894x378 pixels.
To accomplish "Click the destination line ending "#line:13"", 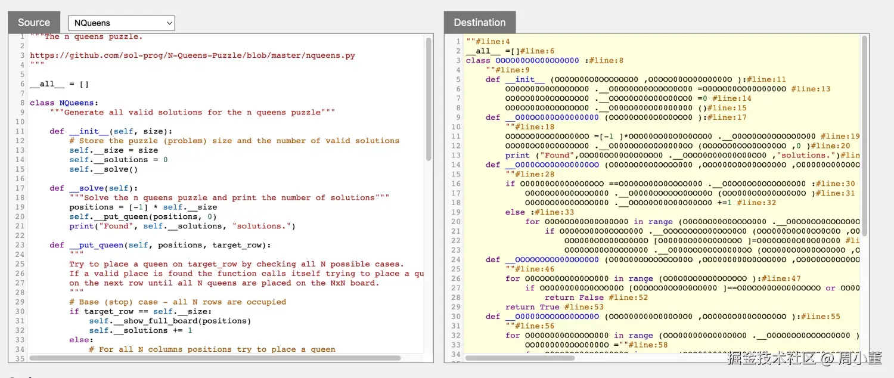I will tap(668, 89).
